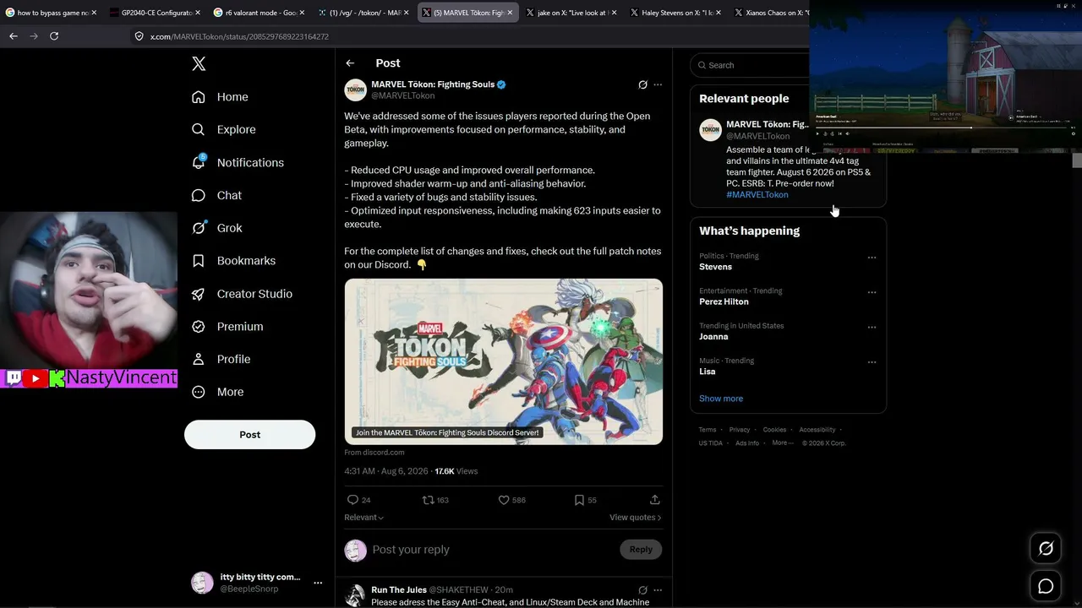The image size is (1082, 608).
Task: Click the X logo in the sidebar
Action: tap(199, 64)
